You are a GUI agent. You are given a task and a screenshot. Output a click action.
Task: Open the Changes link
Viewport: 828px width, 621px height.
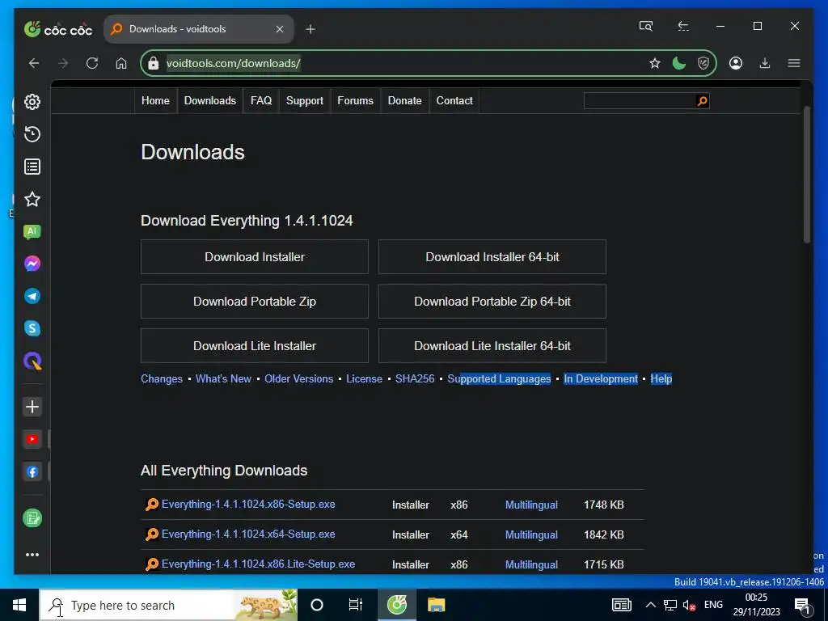click(162, 378)
